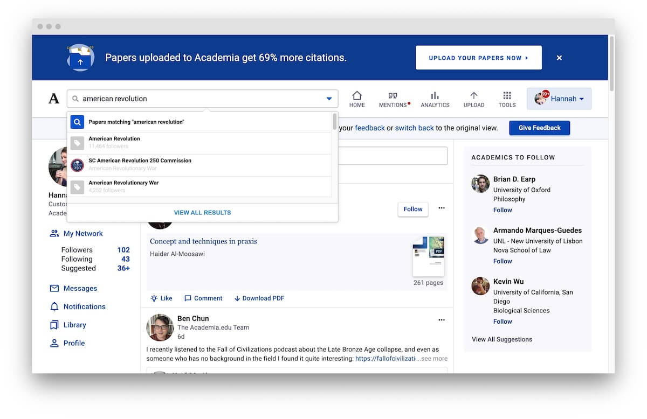Click Download PDF under the paper
This screenshot has height=419, width=647.
click(259, 298)
